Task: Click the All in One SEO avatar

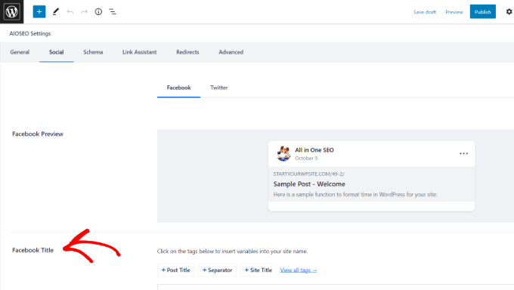Action: tap(283, 153)
